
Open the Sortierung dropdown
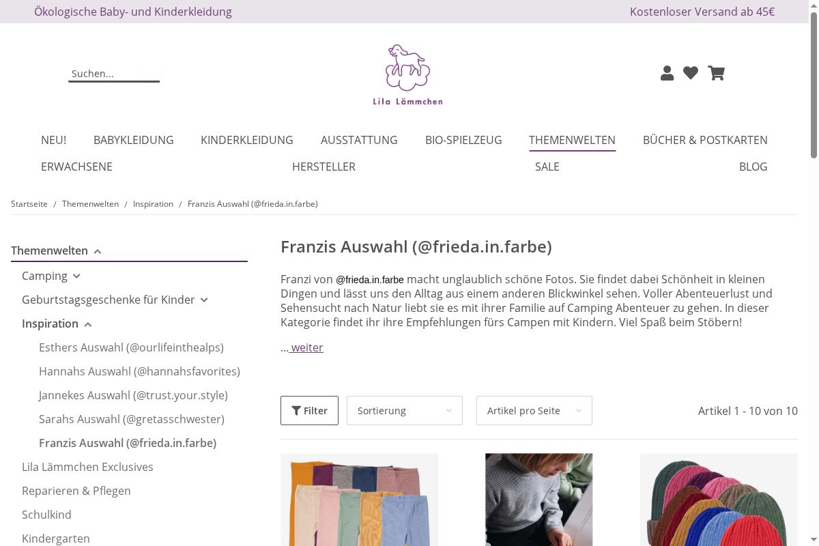pyautogui.click(x=405, y=410)
